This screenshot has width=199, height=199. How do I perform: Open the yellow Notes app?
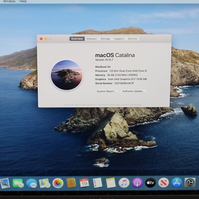pyautogui.click(x=110, y=183)
